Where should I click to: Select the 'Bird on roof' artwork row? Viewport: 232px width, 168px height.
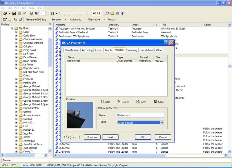click(x=117, y=61)
